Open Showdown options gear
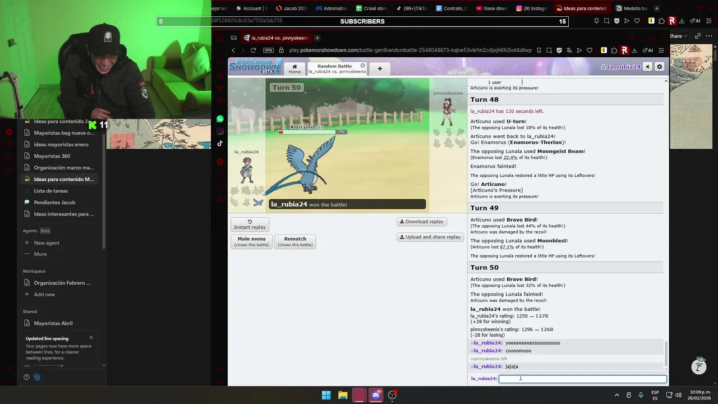The height and width of the screenshot is (404, 718). [660, 67]
